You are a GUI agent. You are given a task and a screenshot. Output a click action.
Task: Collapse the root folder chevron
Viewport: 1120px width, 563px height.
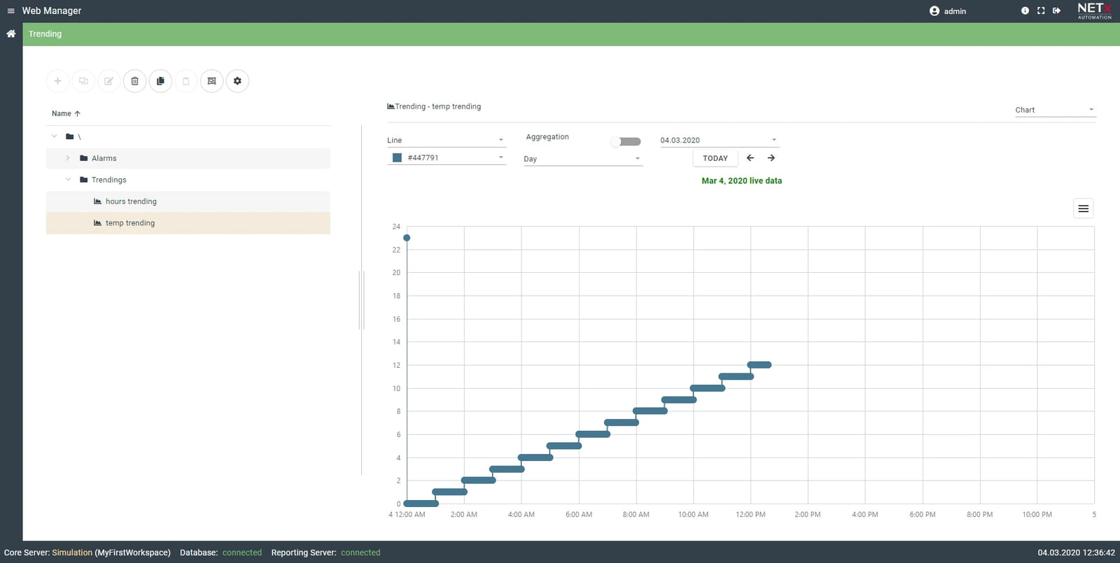pyautogui.click(x=54, y=136)
